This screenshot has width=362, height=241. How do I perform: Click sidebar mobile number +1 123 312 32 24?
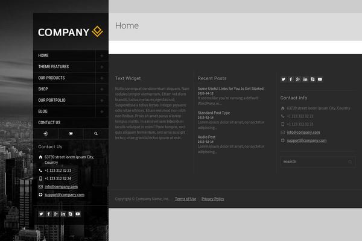pos(58,178)
